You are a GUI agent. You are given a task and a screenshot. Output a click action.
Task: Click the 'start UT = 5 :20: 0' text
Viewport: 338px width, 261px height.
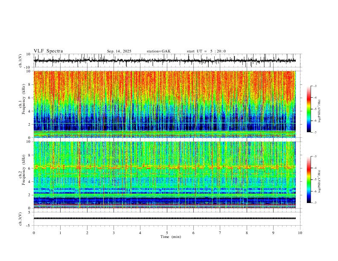(206, 51)
